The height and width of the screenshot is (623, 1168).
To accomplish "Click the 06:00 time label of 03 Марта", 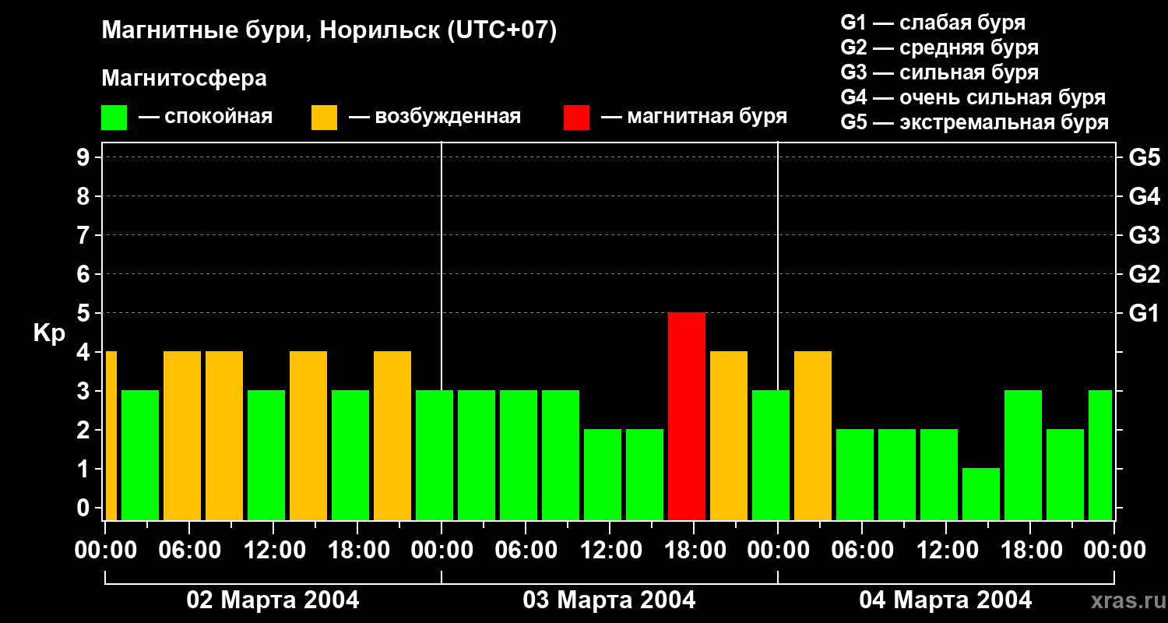I will 526,551.
